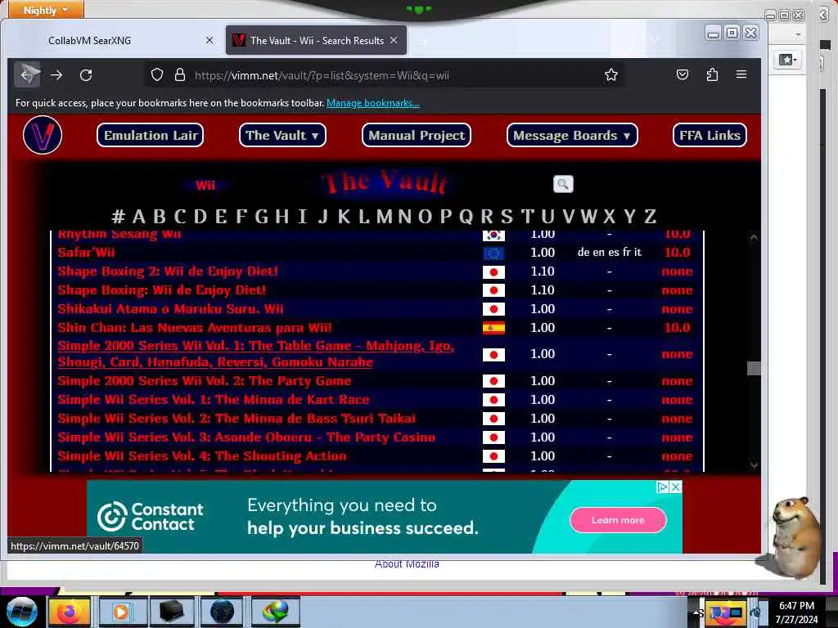The width and height of the screenshot is (838, 628).
Task: Open Simple Wii Series Vol. 1: Minna de Kart Race
Action: pos(214,399)
